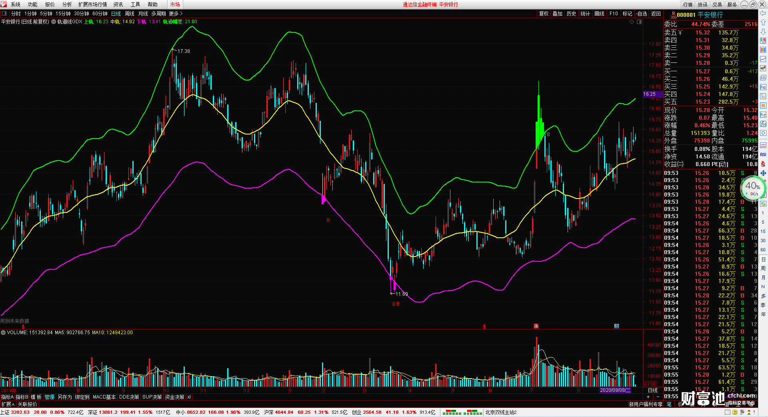Open the MACD基本 indicator tab
Viewport: 768px width, 417px height.
[x=104, y=397]
